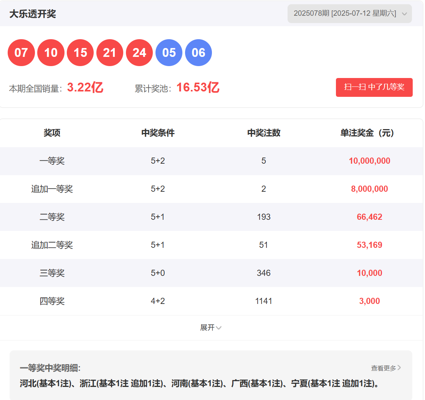425x400 pixels.
Task: Click the 一等奖中奖明细 heading
Action: point(50,368)
